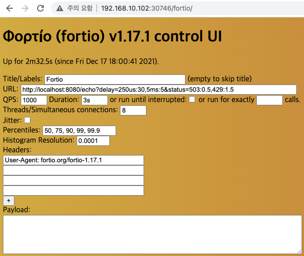Enable the run until interrupted checkbox

coord(192,100)
